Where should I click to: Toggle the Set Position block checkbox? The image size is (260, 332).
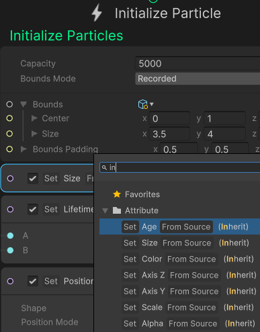coord(33,281)
